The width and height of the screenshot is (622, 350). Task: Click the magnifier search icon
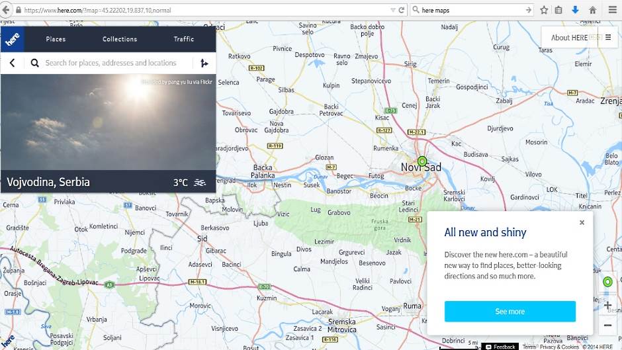coord(35,63)
